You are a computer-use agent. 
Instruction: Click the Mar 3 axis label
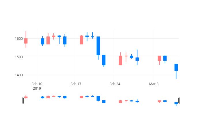pos(154,84)
